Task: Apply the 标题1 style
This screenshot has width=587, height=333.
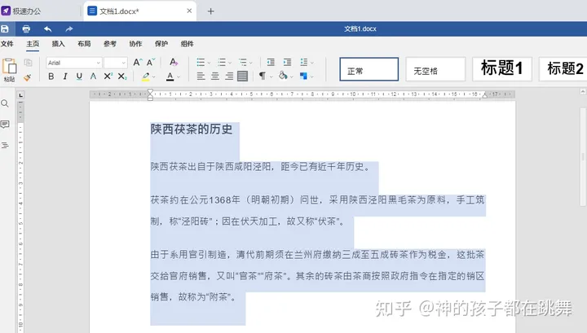Action: click(x=505, y=69)
